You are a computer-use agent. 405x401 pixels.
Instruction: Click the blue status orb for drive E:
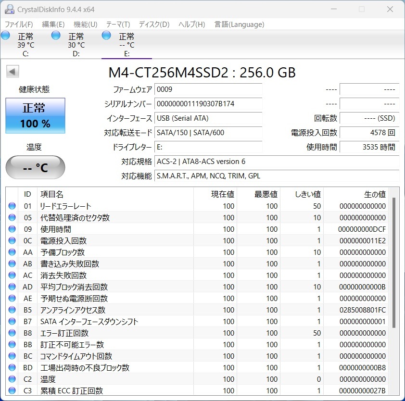[x=106, y=36]
